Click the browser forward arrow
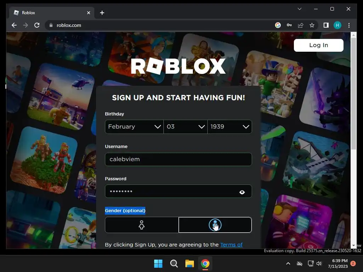363x272 pixels. (26, 25)
